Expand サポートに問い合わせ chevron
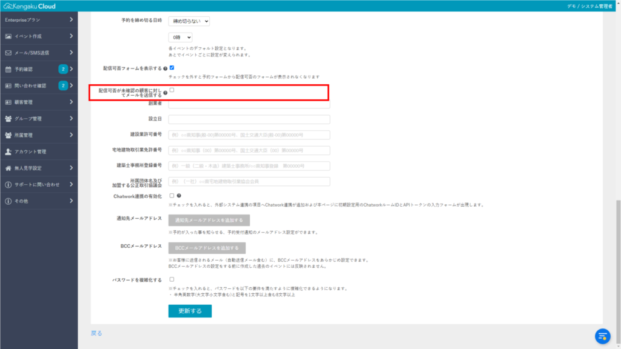This screenshot has height=349, width=621. pos(72,184)
